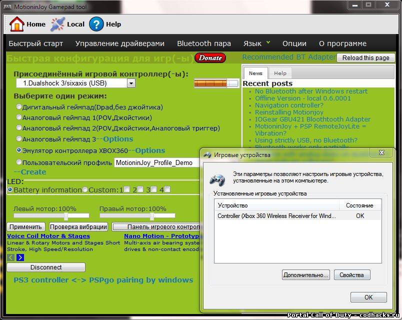Select Аналоговый геймпад 2 mode
This screenshot has height=320, width=402.
(18, 127)
